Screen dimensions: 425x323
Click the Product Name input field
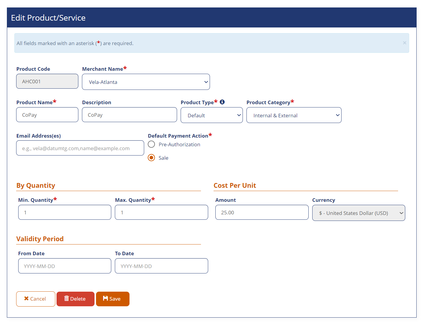47,115
